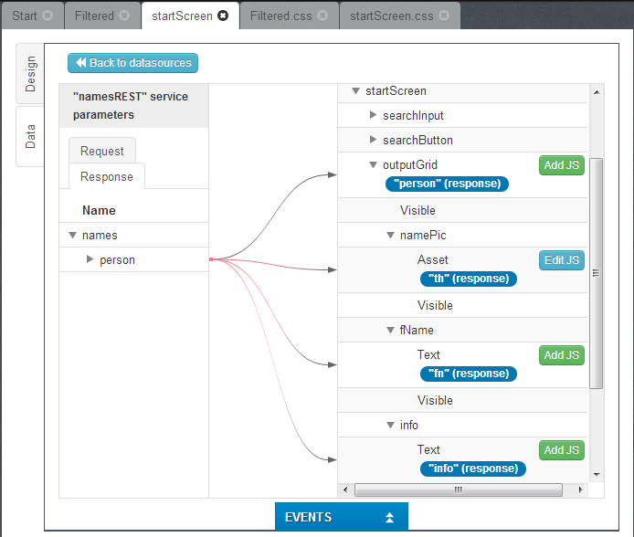Close the Start tab
The width and height of the screenshot is (634, 537).
48,16
